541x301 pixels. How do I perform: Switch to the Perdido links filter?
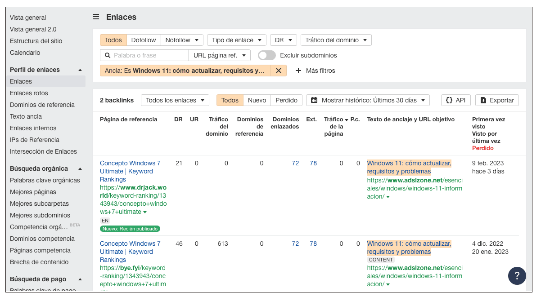click(x=286, y=100)
